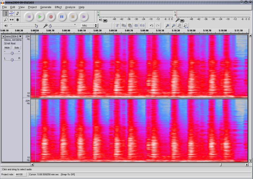Close the track with X button

coord(3,36)
